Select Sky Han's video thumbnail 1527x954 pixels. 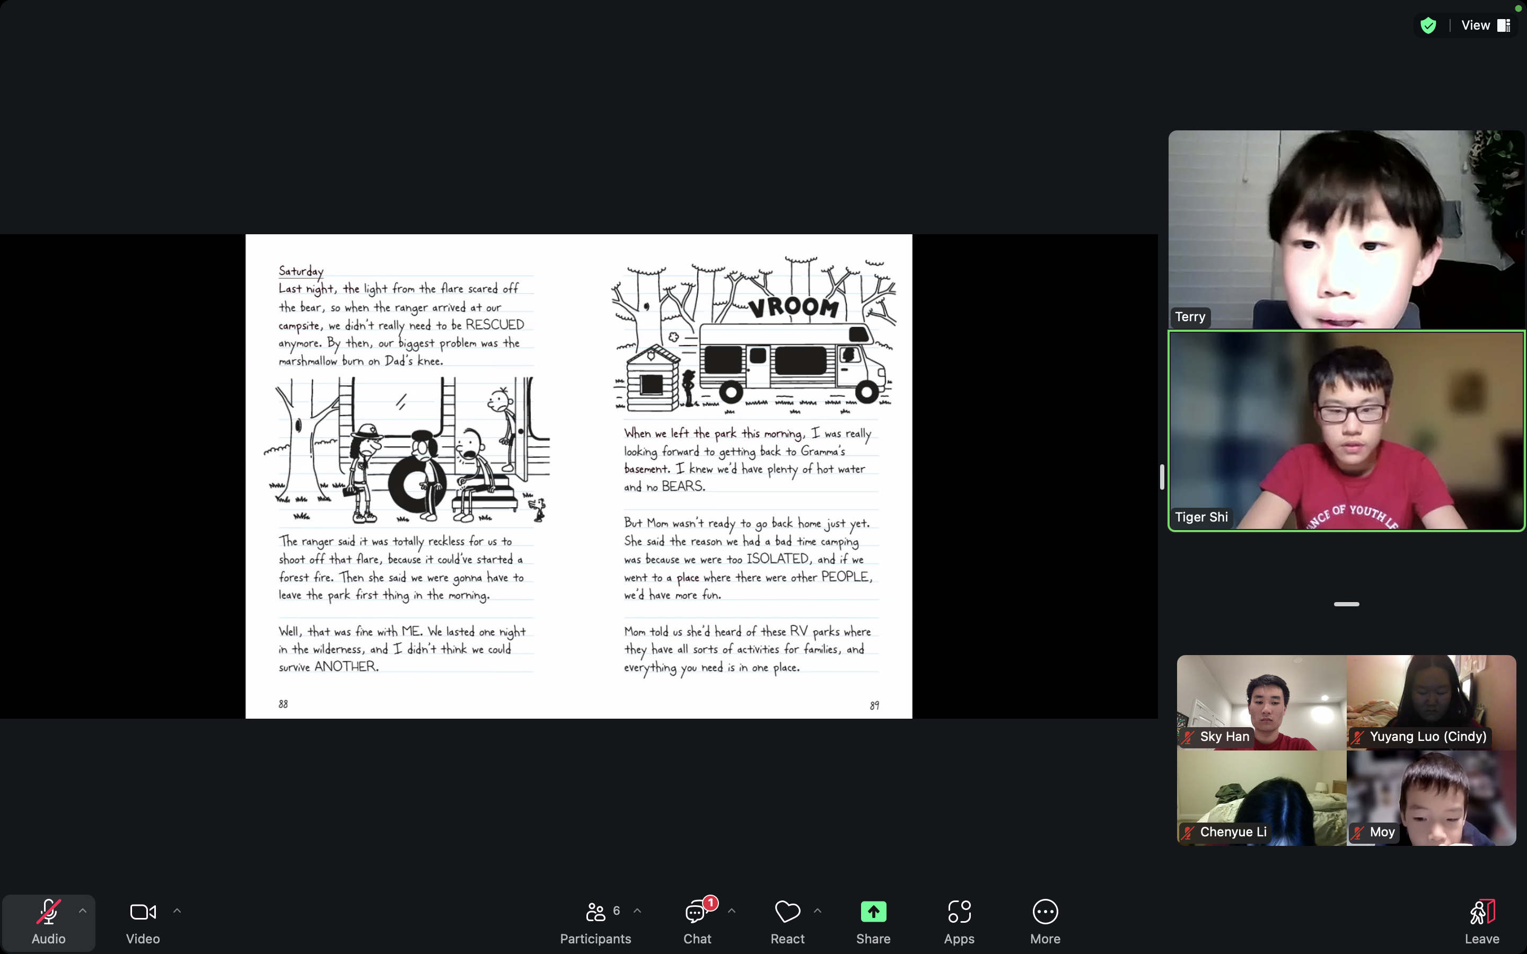pyautogui.click(x=1261, y=702)
